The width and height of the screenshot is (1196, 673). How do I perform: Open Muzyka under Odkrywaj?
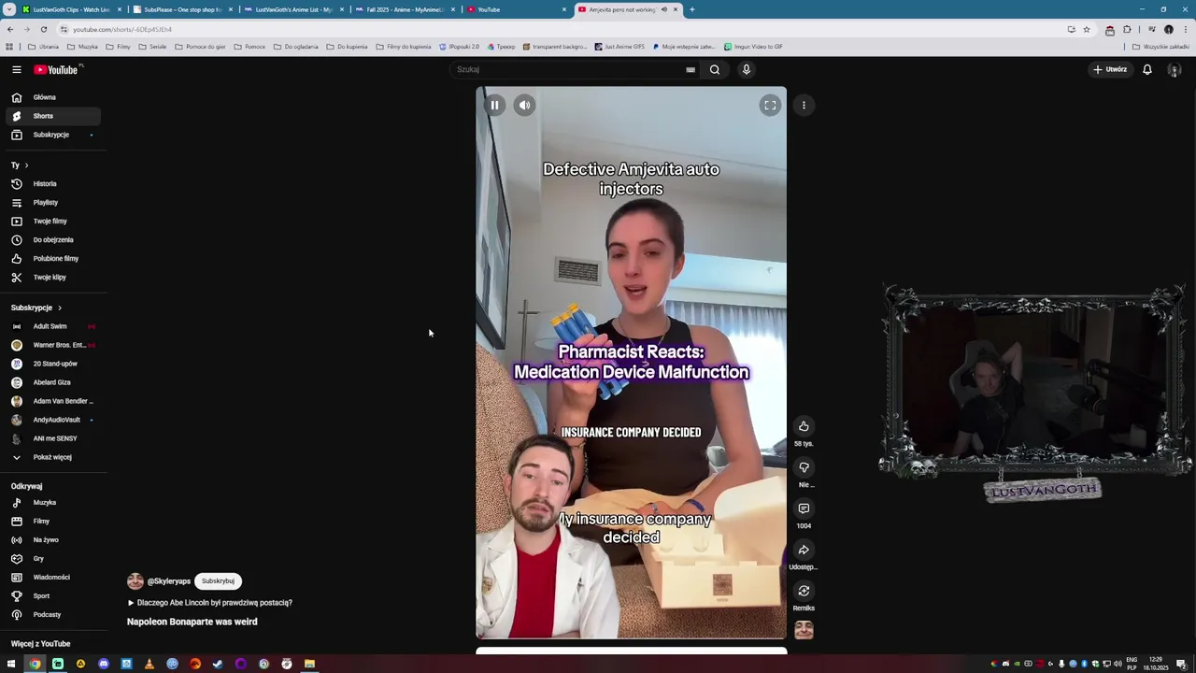coord(52,503)
